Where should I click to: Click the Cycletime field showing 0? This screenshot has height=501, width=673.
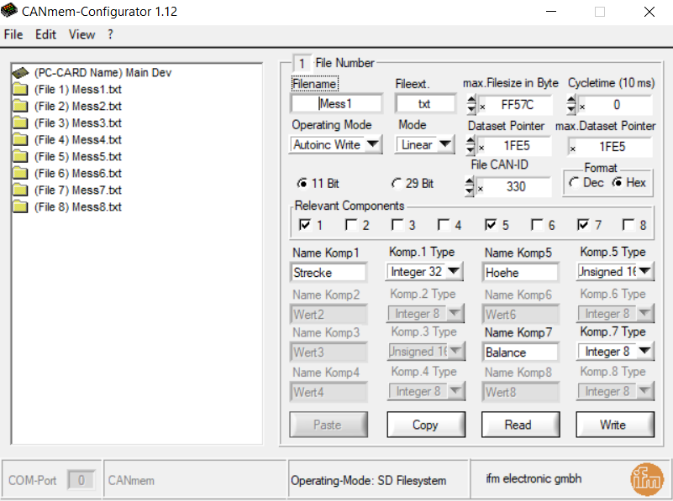614,105
